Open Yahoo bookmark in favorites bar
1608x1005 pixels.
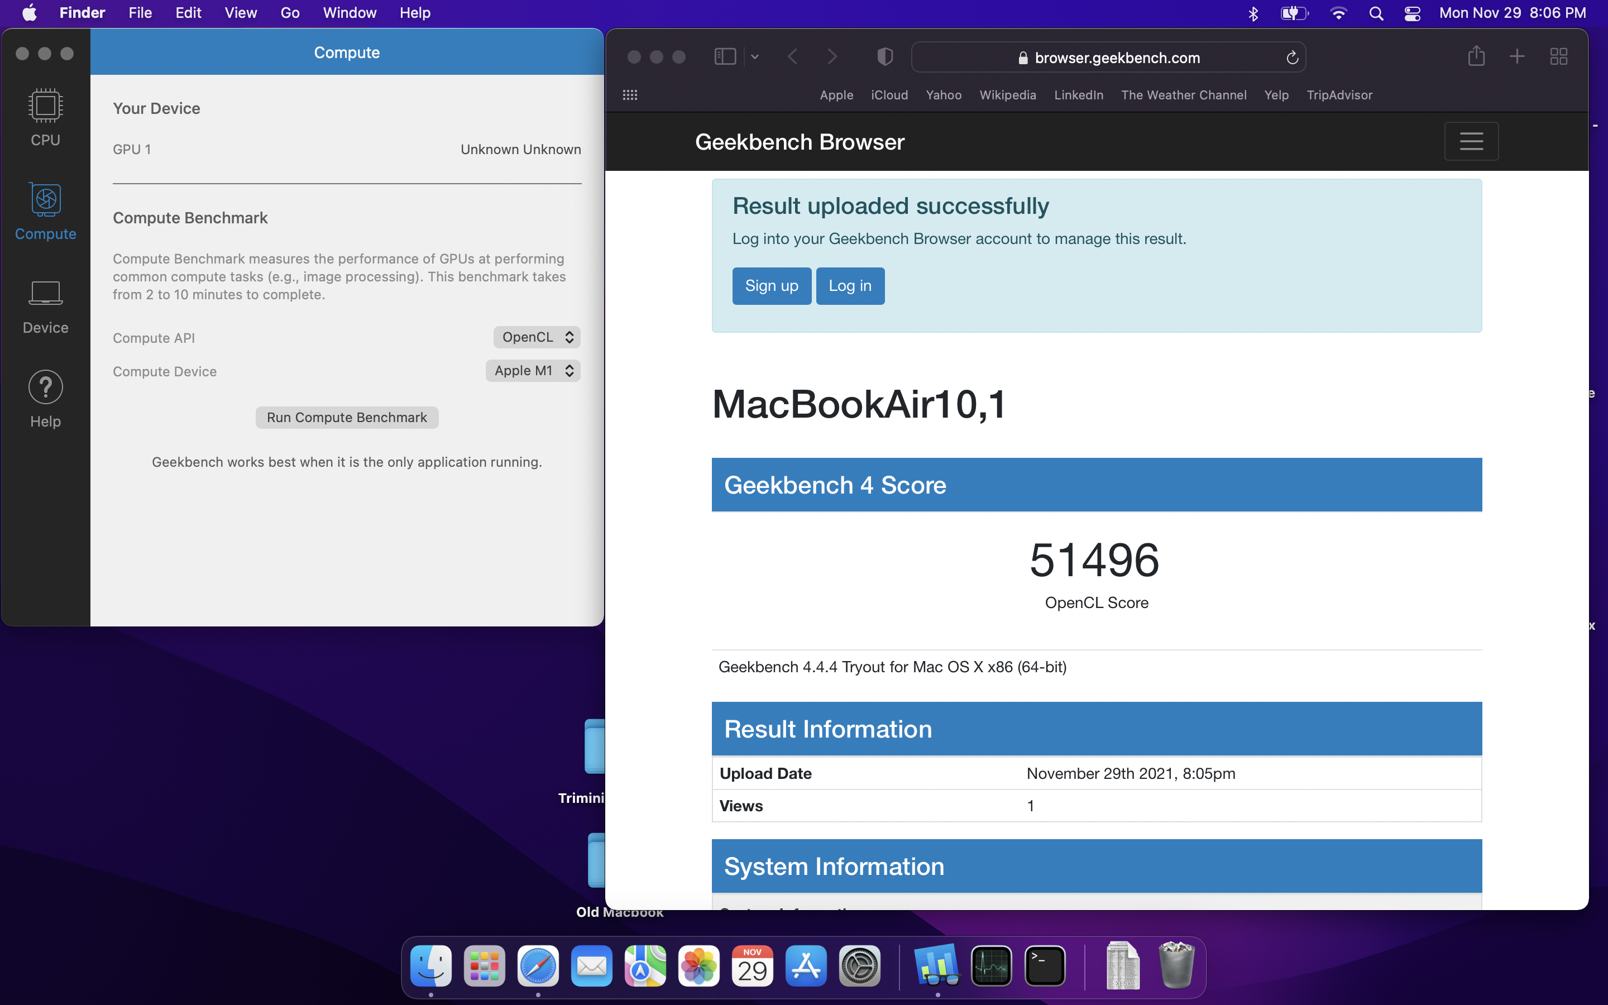coord(944,95)
